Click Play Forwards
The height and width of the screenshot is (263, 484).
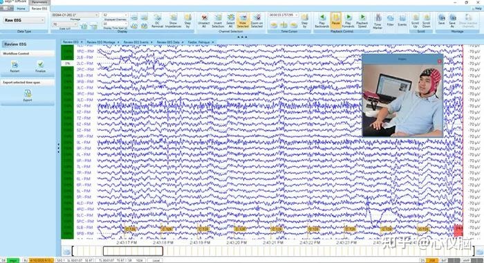(348, 21)
